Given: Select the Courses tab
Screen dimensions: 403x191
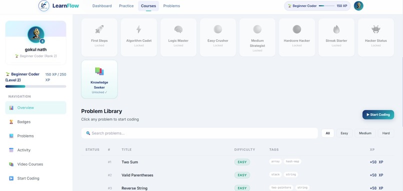Looking at the screenshot, I should click(148, 6).
